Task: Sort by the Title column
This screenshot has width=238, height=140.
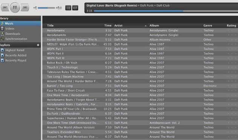Action: (50, 25)
